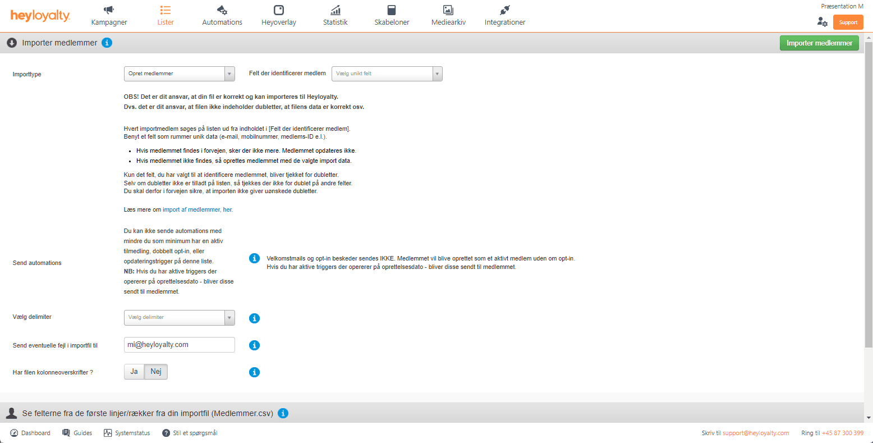
Task: Click info icon next to Importer medlemmer heading
Action: click(x=107, y=43)
